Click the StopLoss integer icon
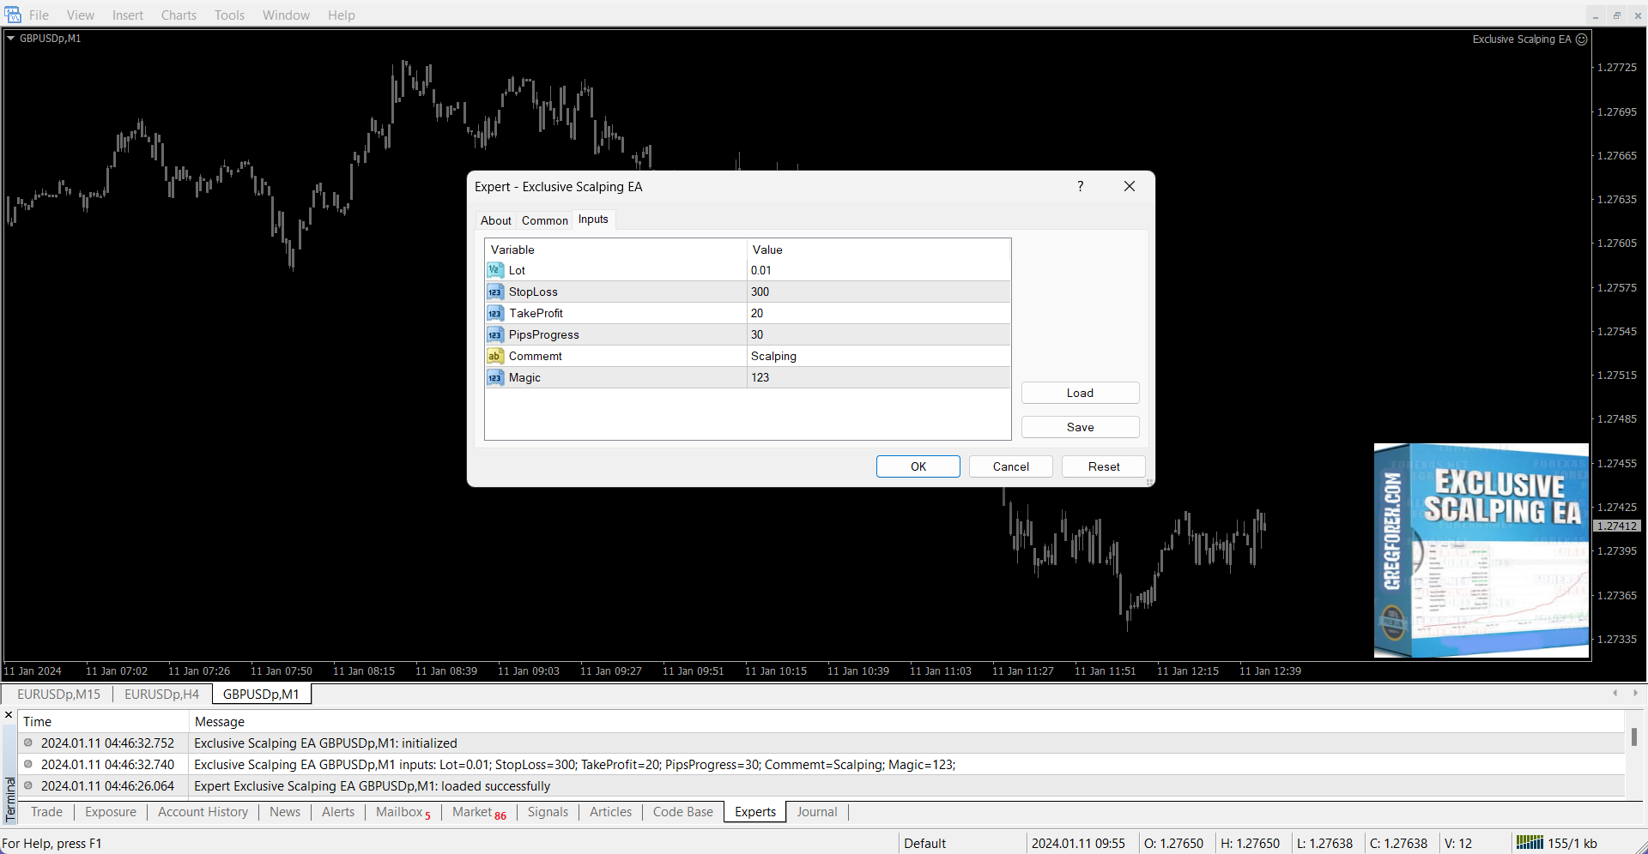1648x854 pixels. click(x=495, y=292)
